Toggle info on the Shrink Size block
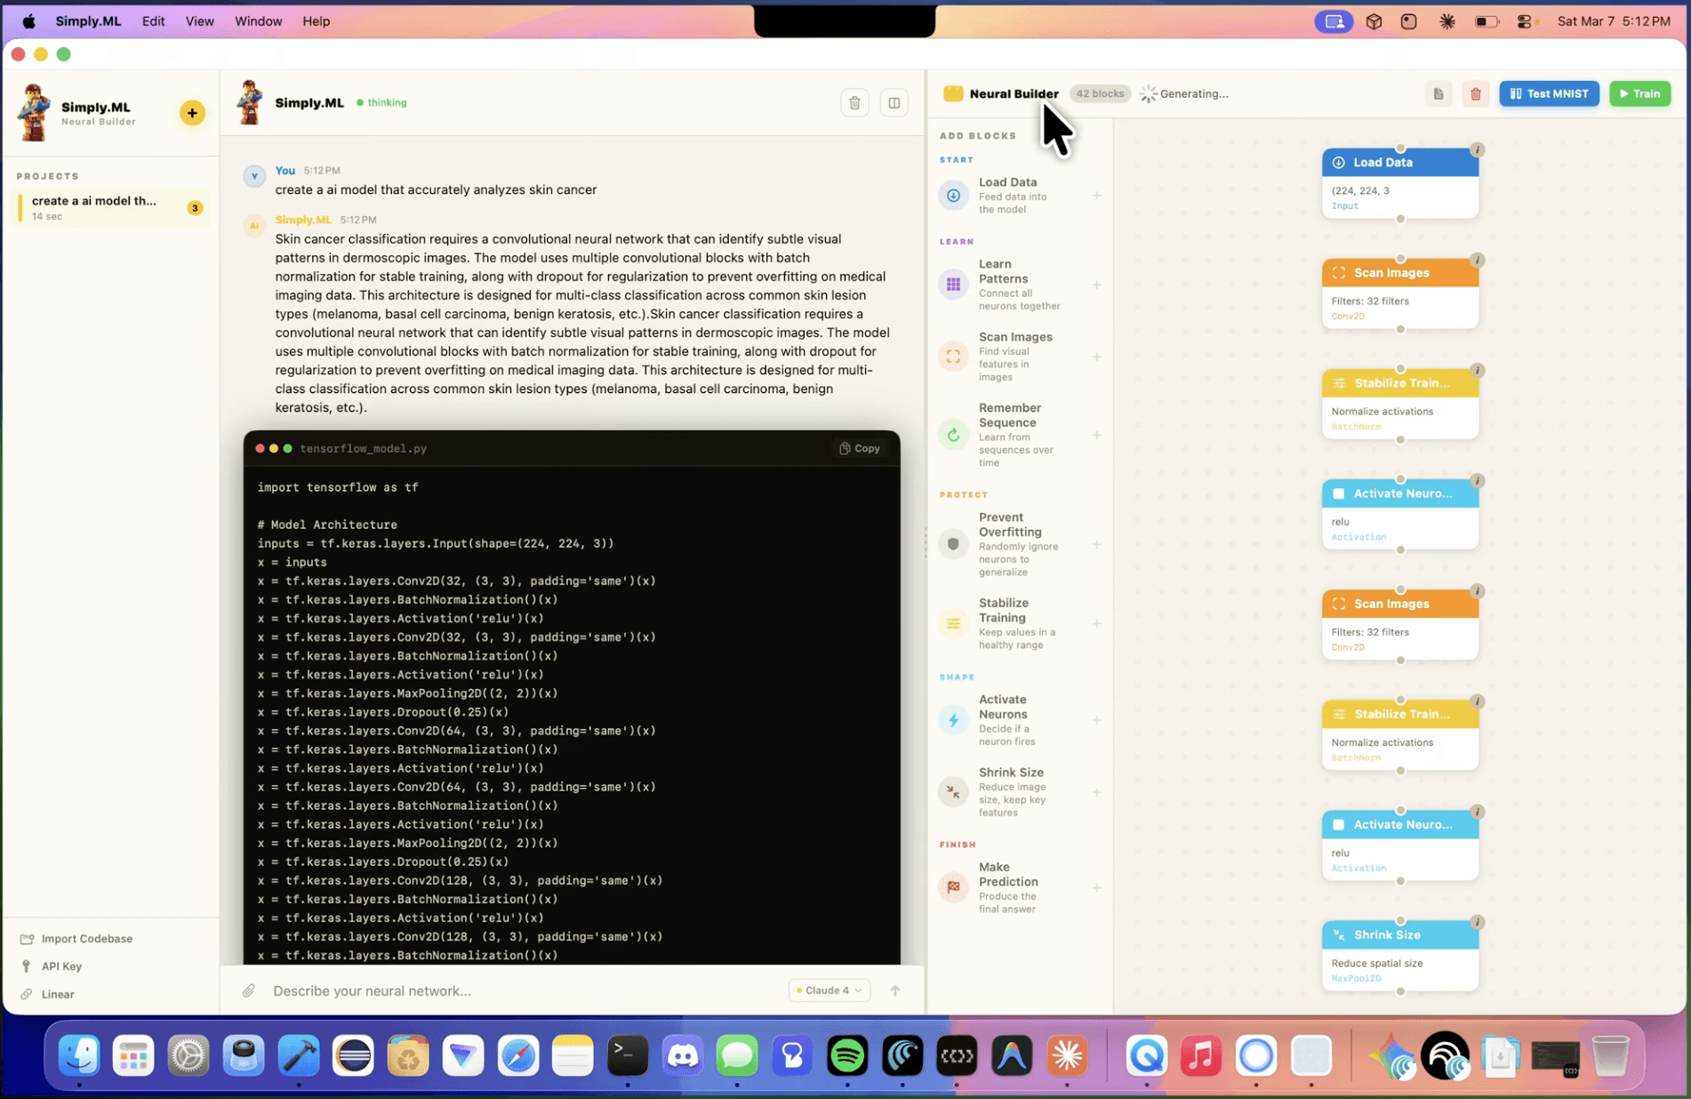Viewport: 1691px width, 1099px height. (x=1478, y=922)
